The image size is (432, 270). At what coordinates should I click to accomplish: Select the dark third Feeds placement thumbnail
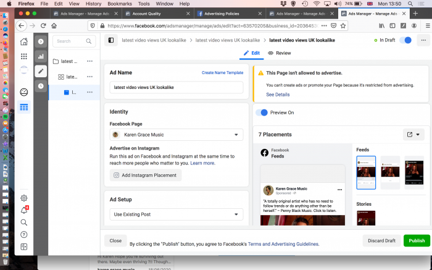tap(414, 172)
